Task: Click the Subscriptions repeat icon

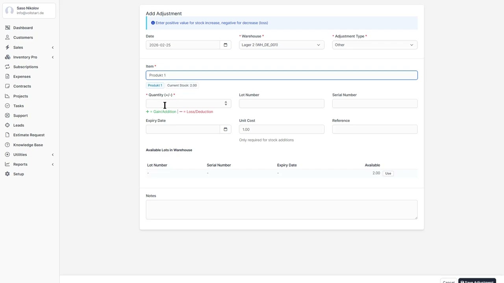Action: (x=7, y=67)
